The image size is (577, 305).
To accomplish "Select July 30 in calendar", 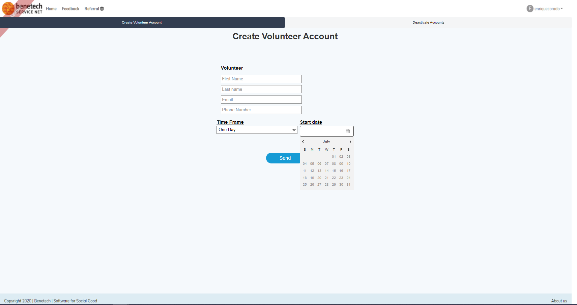I will coord(341,185).
